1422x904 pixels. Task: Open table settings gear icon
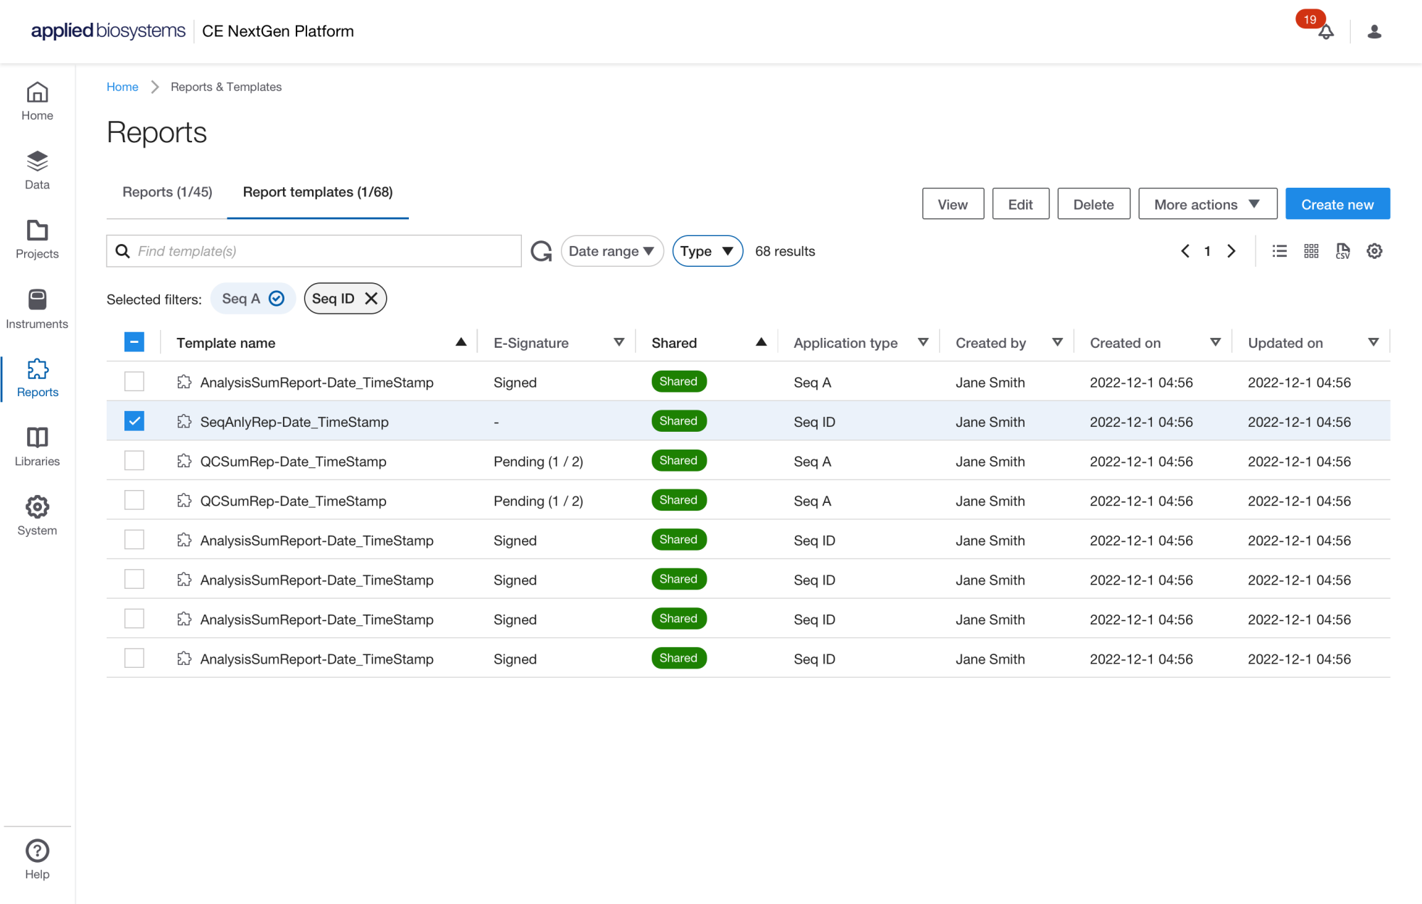(1374, 251)
